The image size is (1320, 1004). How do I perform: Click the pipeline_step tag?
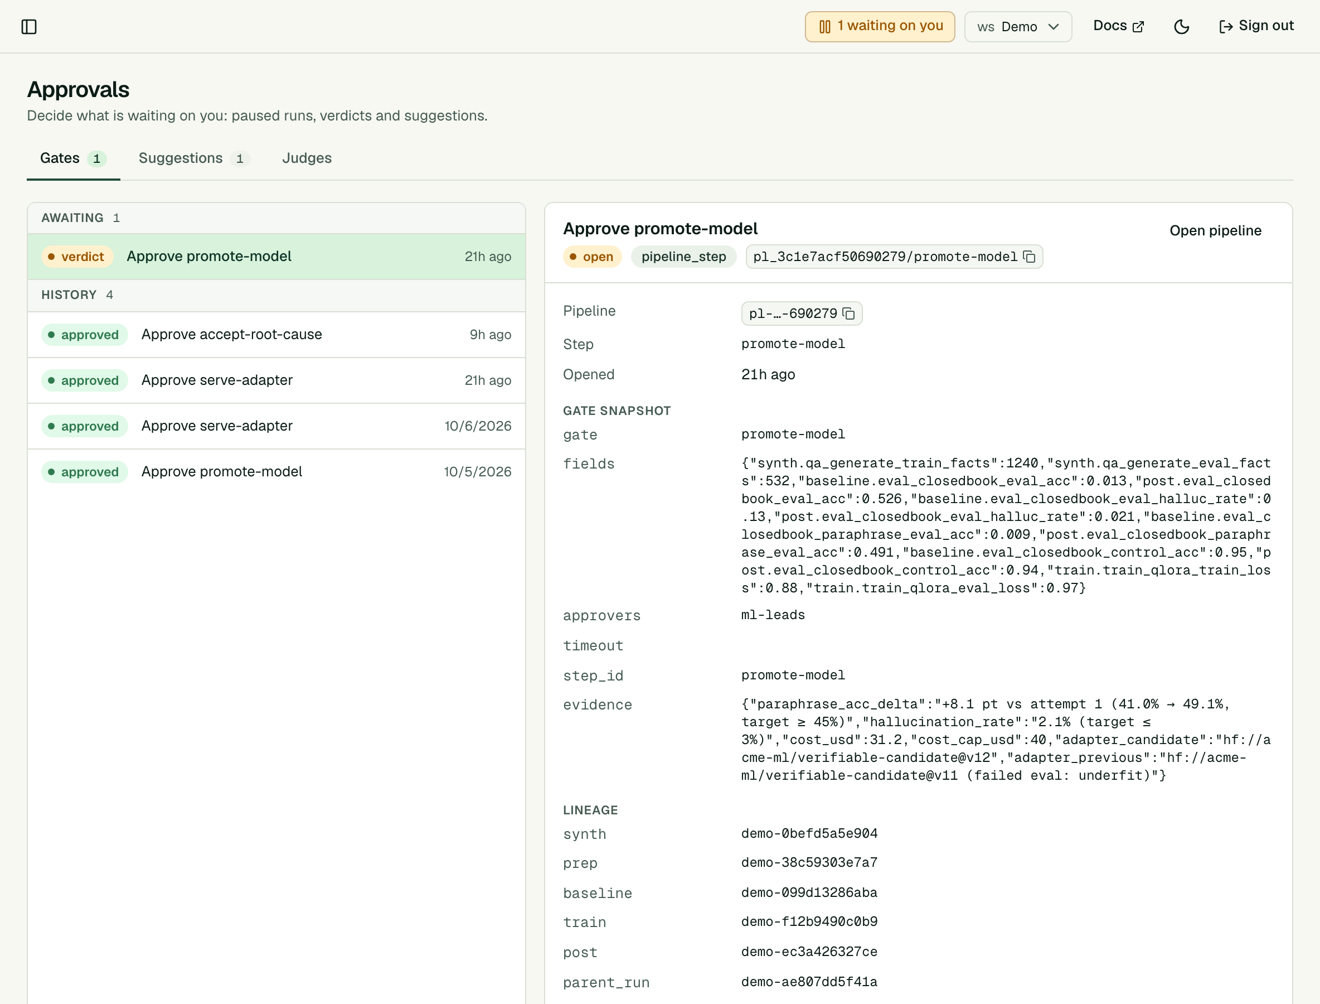click(683, 257)
